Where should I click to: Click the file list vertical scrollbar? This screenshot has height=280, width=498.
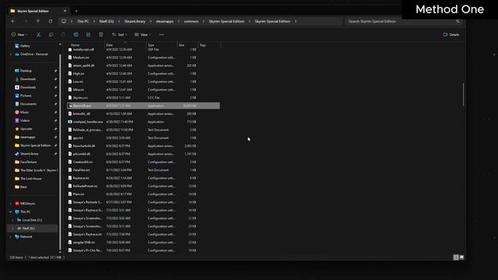click(464, 94)
